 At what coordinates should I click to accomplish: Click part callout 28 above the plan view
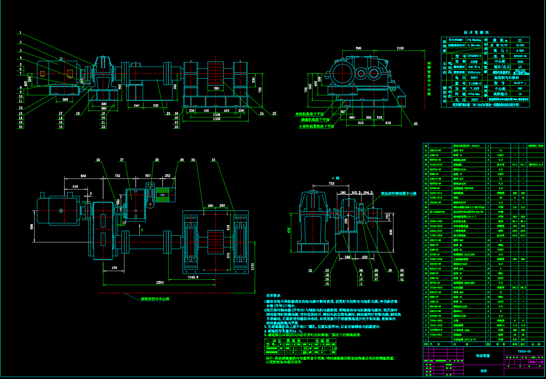[157, 160]
